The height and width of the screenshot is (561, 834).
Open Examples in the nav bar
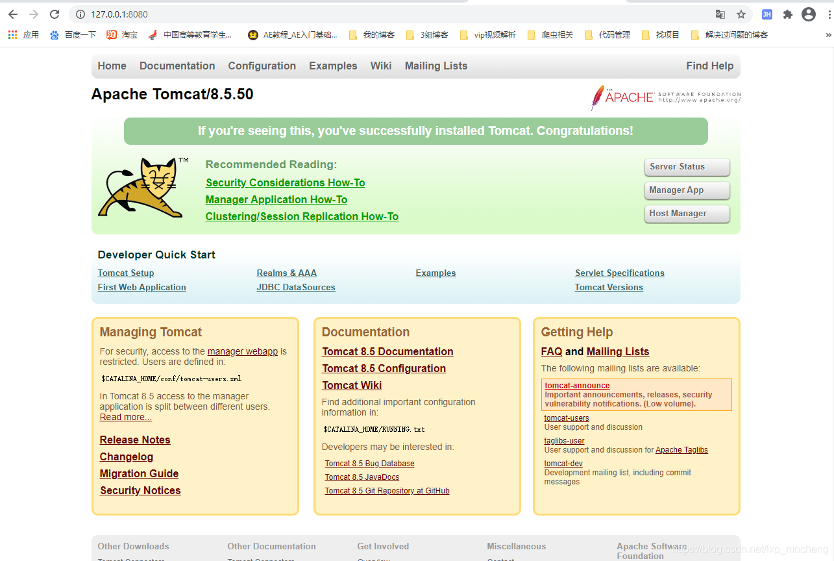pos(333,66)
